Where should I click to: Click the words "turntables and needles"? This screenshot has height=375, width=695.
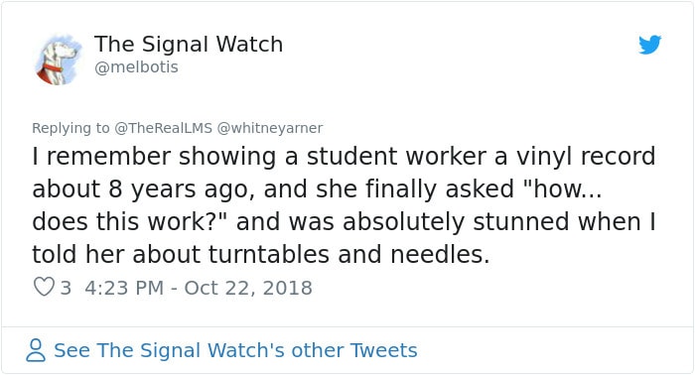pyautogui.click(x=348, y=254)
